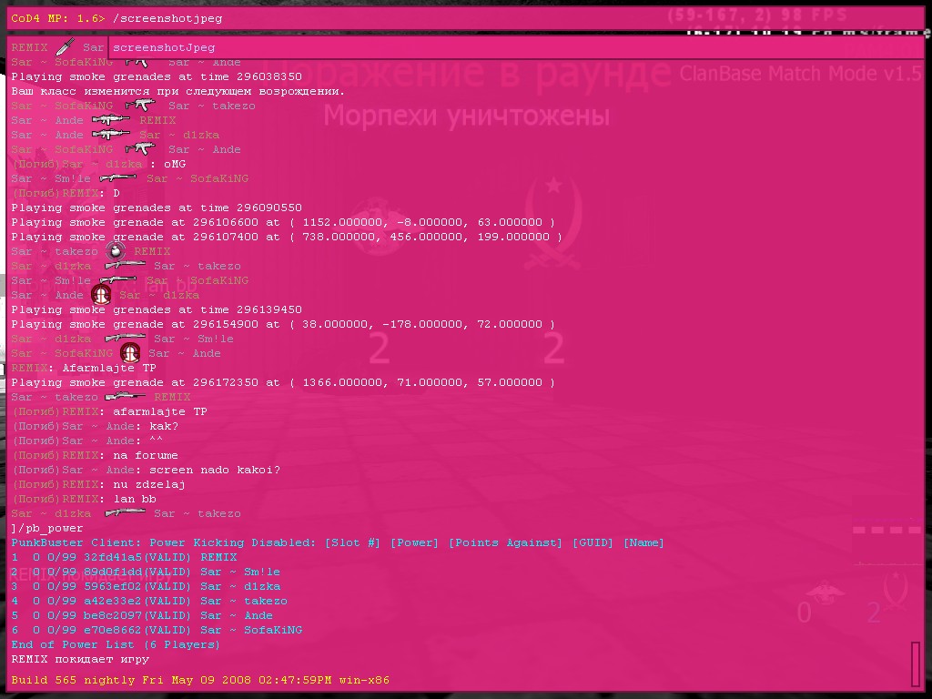Click the final 'REMIX покидает игру' console line

[80, 659]
